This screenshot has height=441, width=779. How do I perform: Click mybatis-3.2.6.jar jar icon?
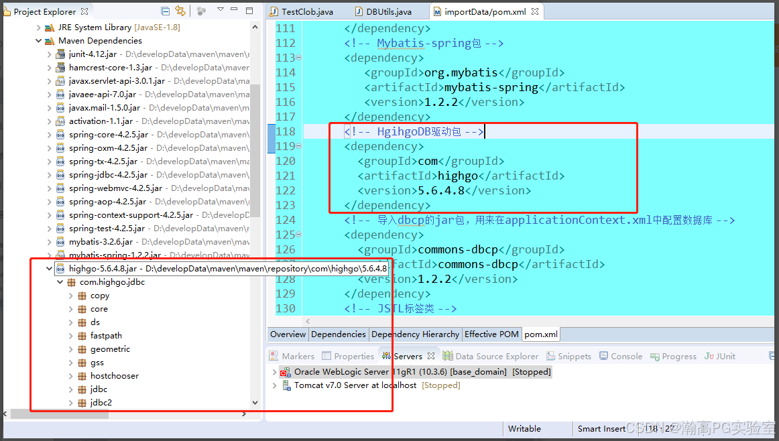60,242
